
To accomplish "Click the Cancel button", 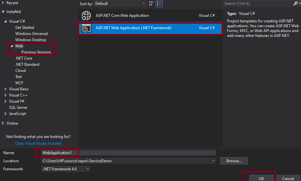I will point(288,178).
